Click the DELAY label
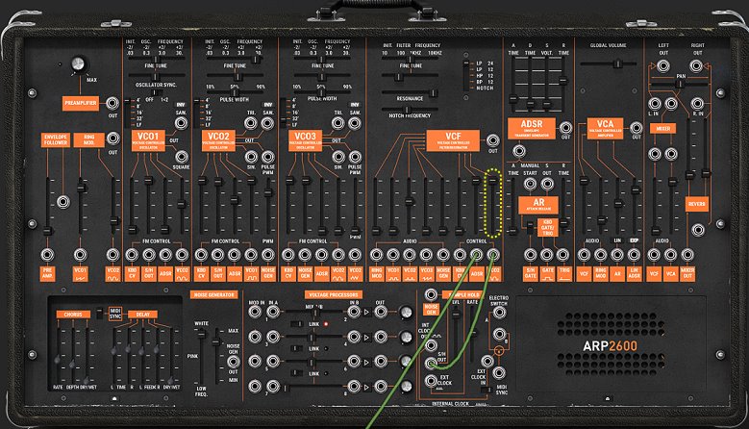Screen dimensions: 749x429 [x=143, y=315]
